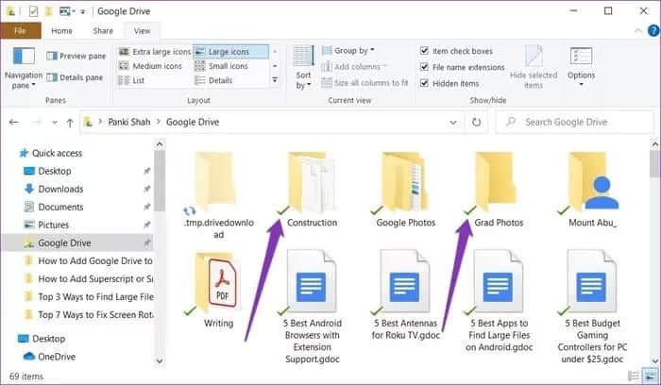Click the Search Google Drive field
The width and height of the screenshot is (661, 385).
point(575,122)
